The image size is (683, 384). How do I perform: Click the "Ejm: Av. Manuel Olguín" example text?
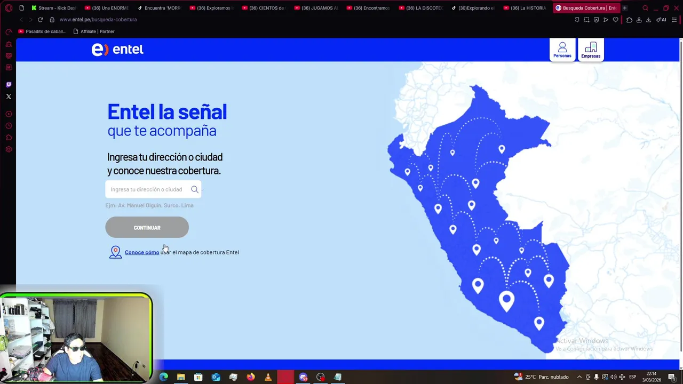149,205
